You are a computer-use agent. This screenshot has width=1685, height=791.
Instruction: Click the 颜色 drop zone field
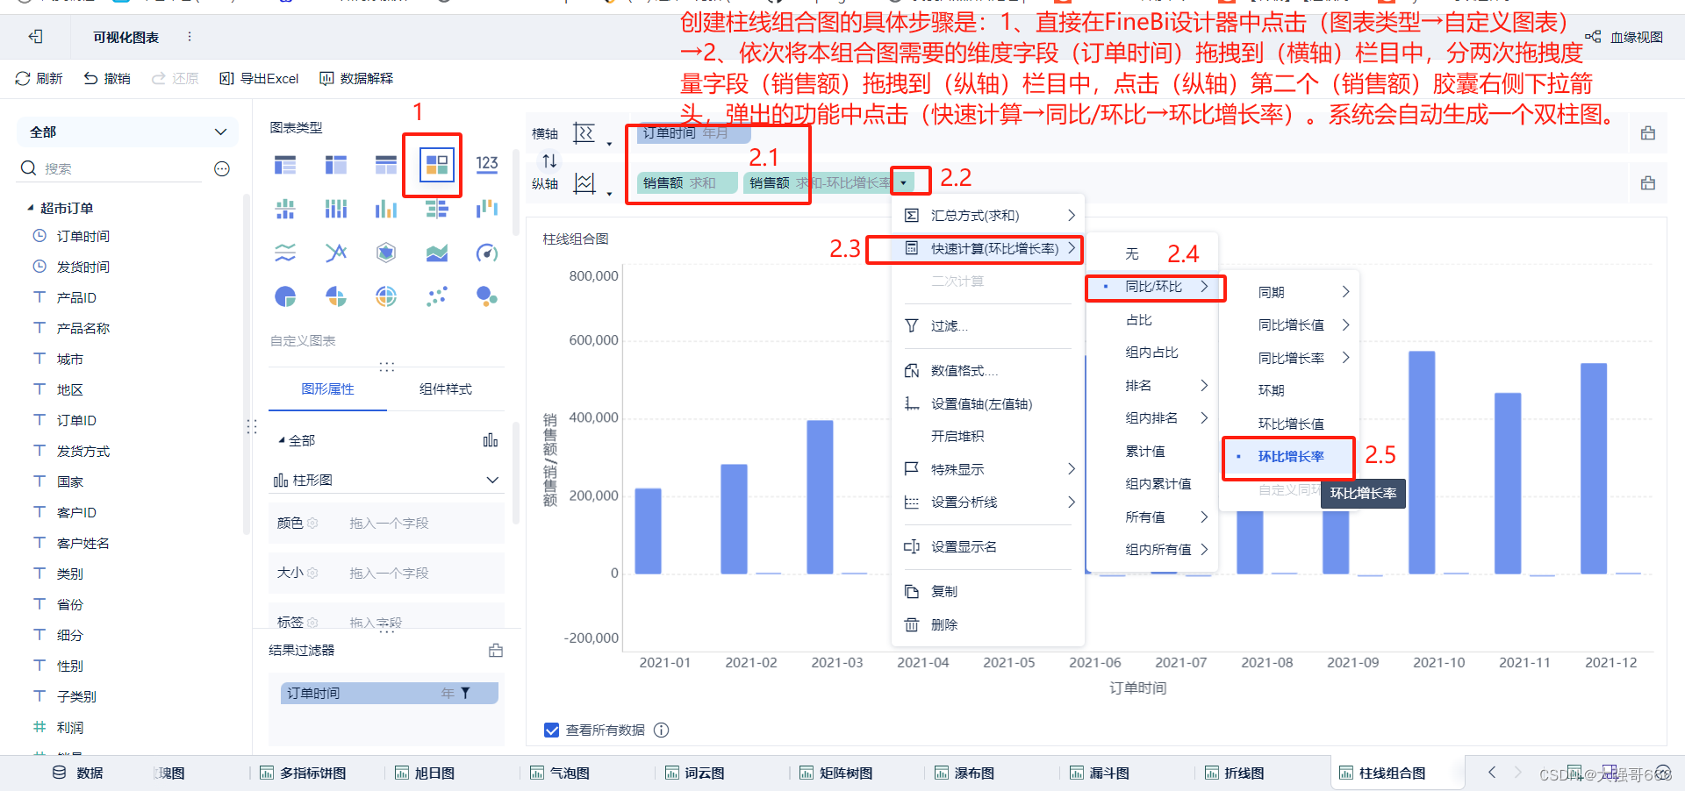(x=386, y=524)
